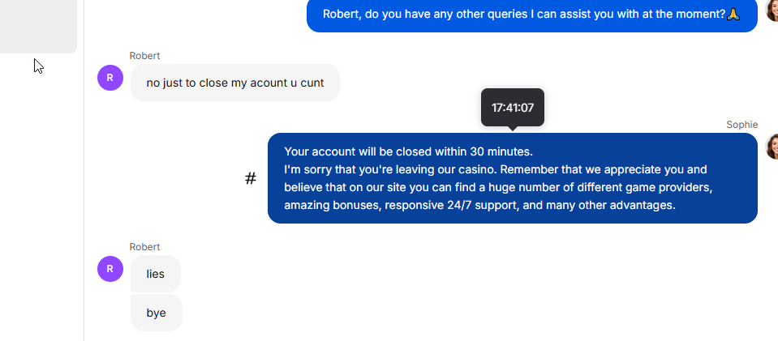Select the "bye" message bubble

point(157,313)
